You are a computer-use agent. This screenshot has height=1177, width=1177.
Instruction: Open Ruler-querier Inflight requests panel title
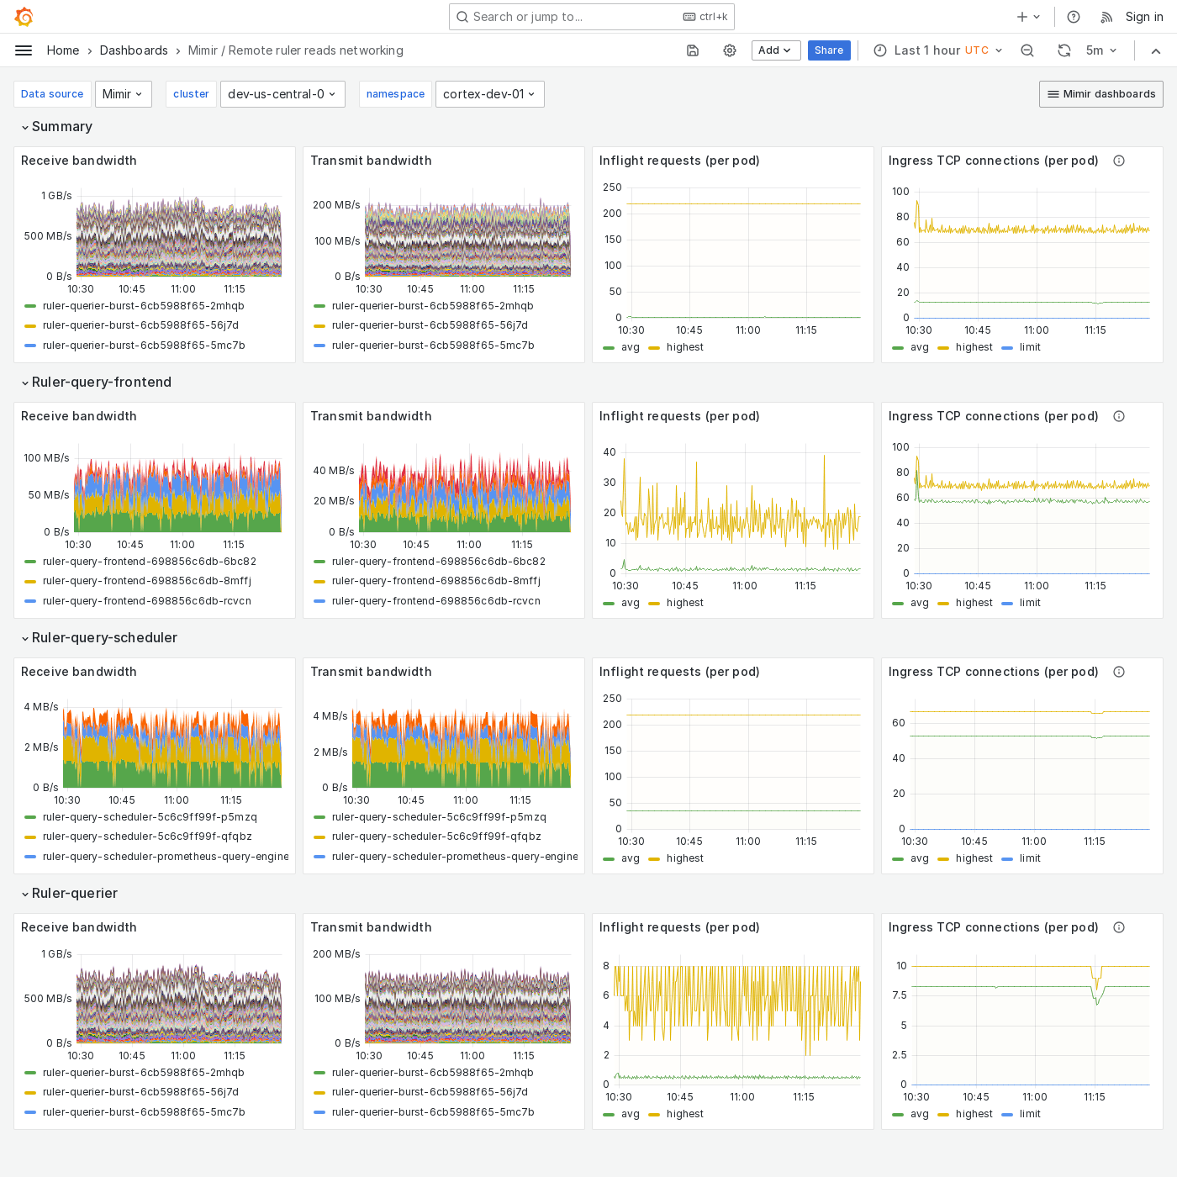click(679, 927)
